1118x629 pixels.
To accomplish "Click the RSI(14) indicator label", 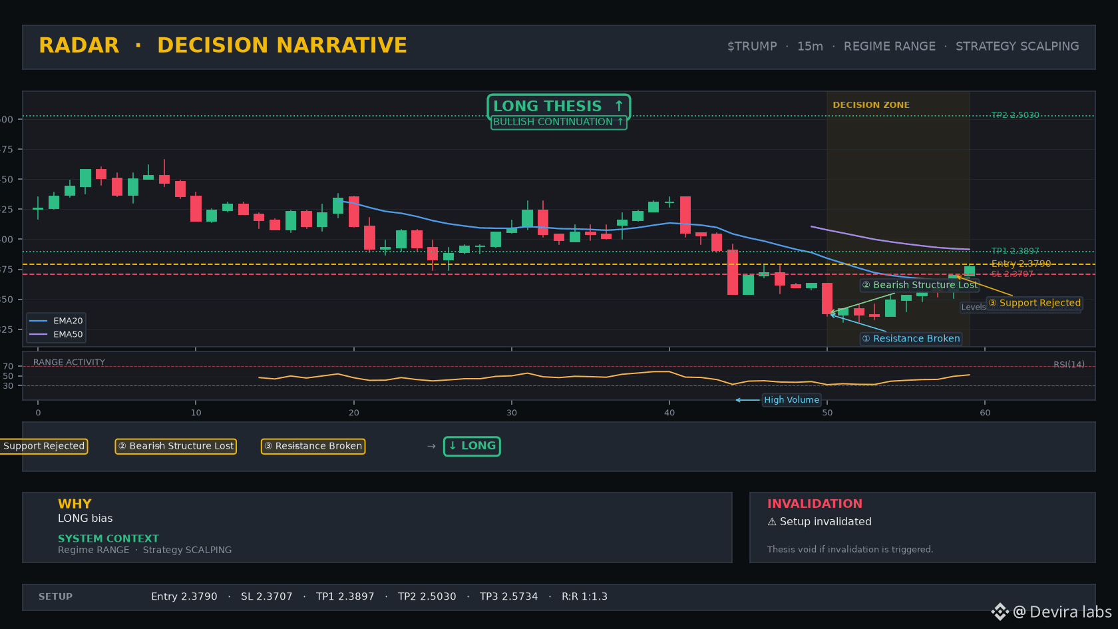I will point(1069,365).
